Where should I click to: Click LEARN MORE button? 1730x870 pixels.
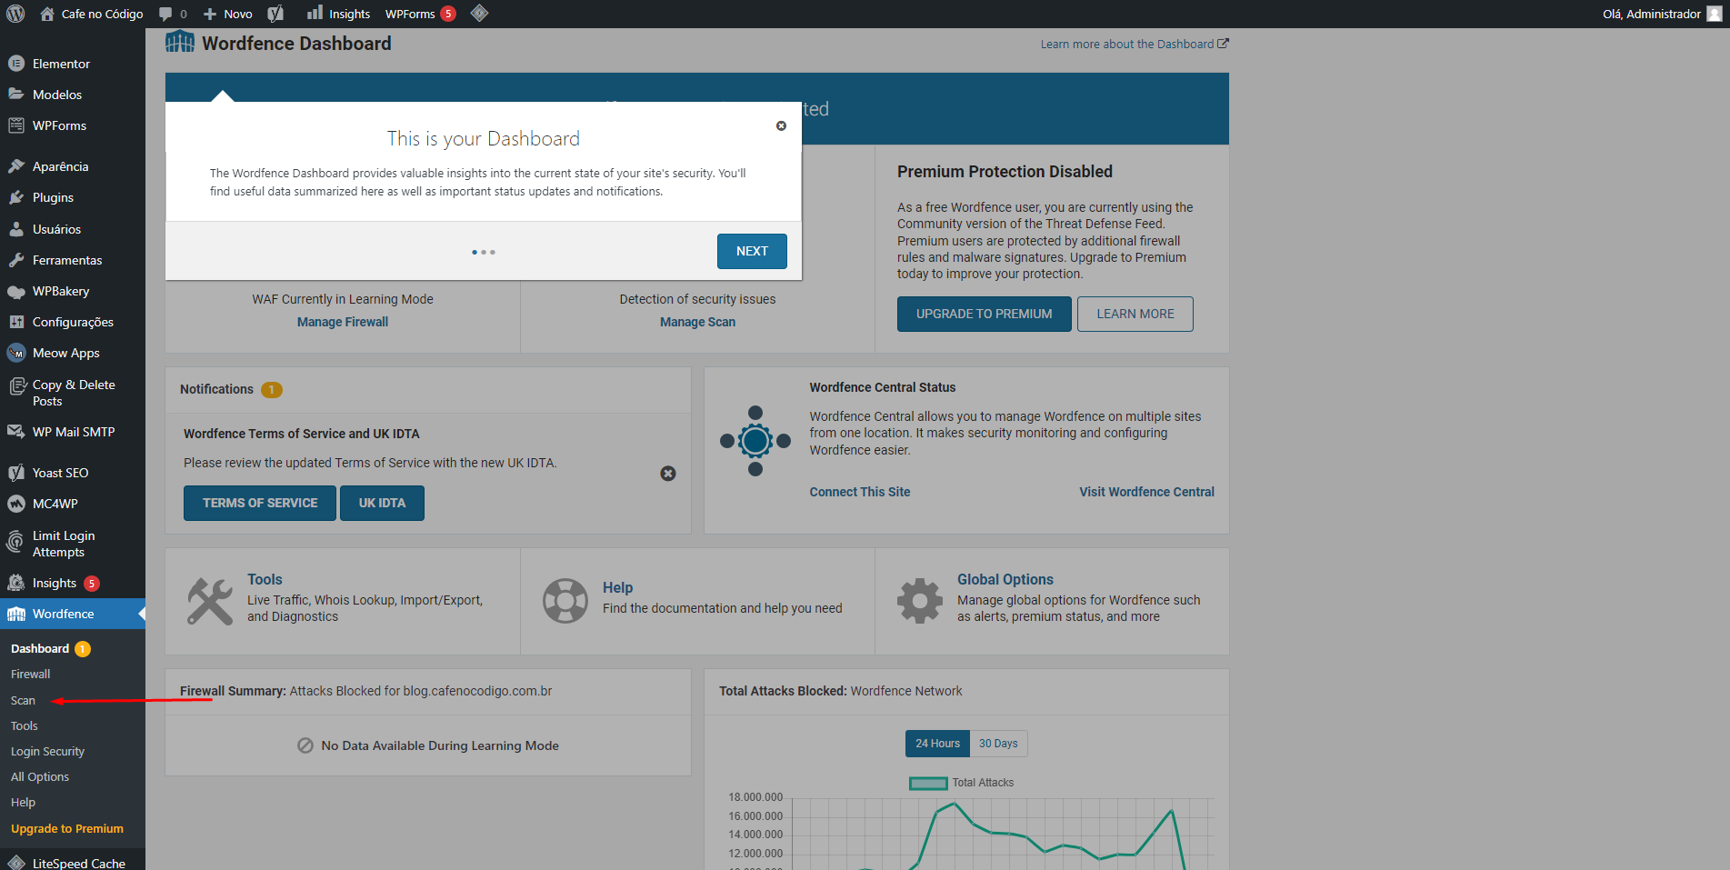click(1135, 314)
